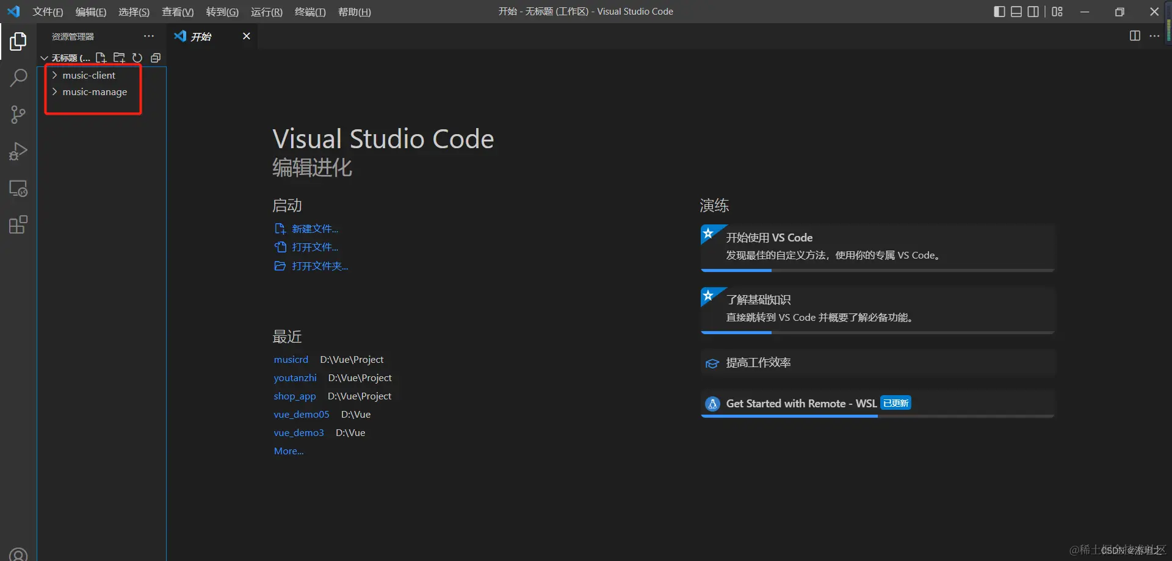
Task: Open the Remote Explorer view
Action: tap(18, 188)
